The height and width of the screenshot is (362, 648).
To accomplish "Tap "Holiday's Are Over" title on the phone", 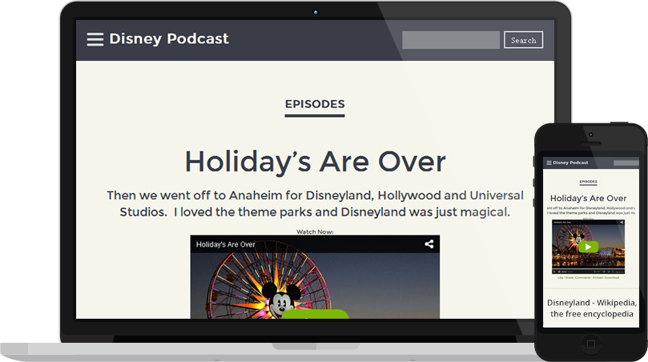I will pos(588,199).
